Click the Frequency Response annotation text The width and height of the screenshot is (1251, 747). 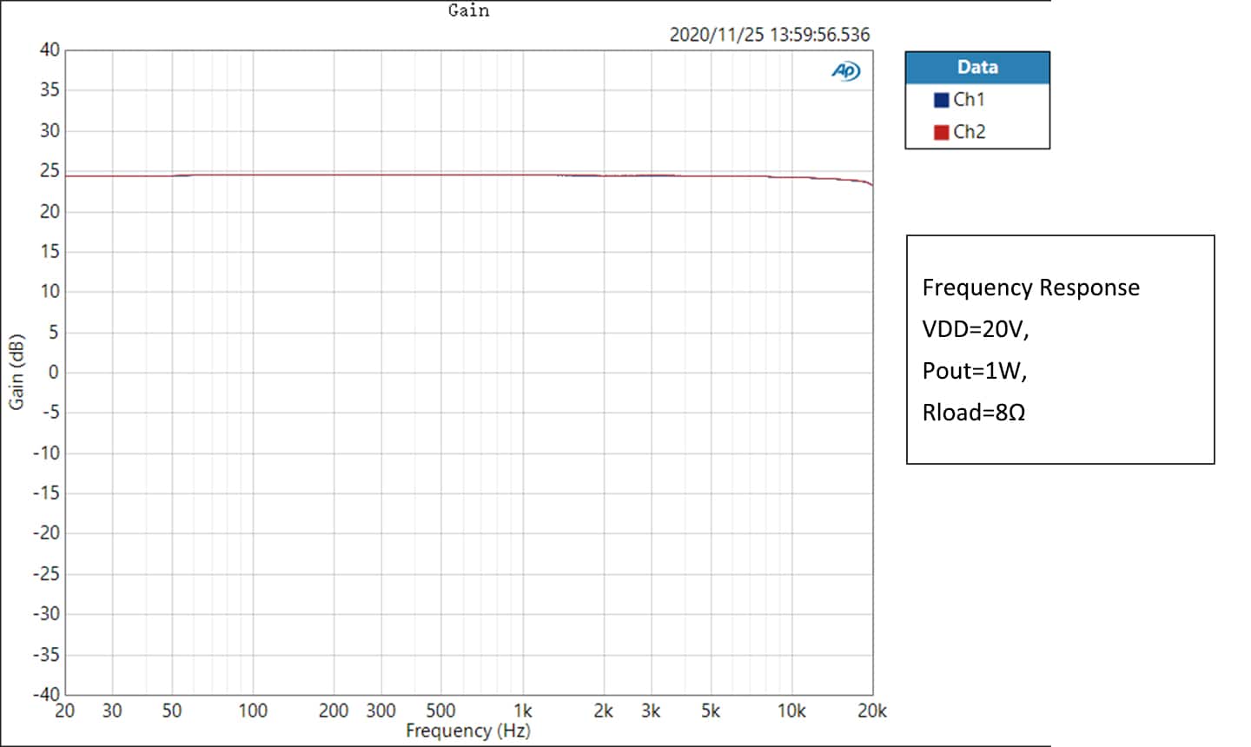(x=1031, y=288)
